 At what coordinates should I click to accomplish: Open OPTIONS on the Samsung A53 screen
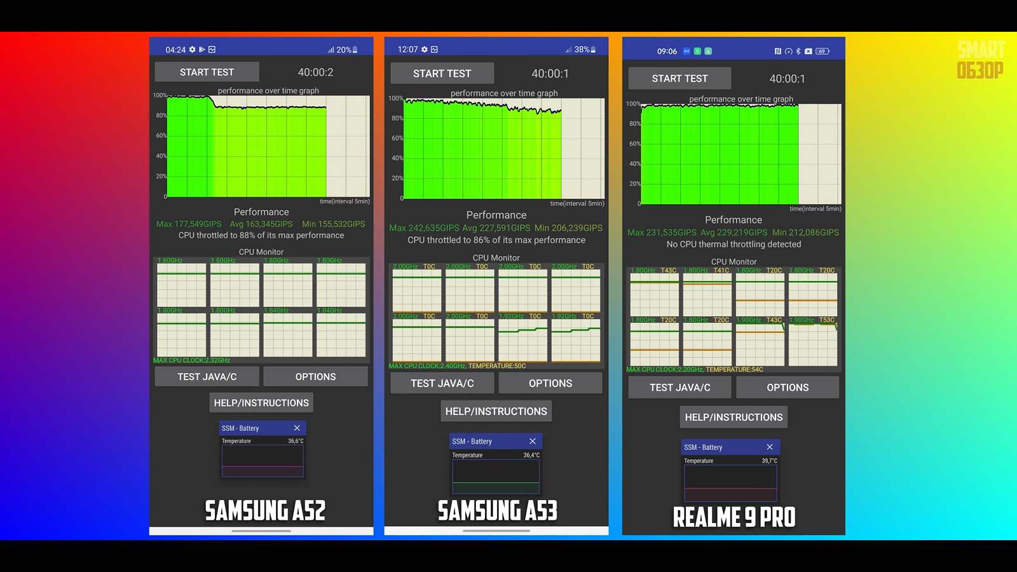[550, 383]
